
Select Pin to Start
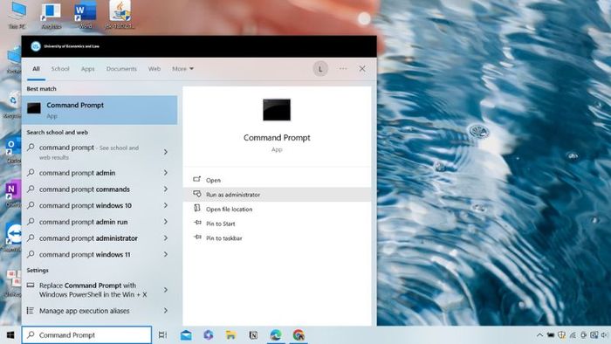277,224
